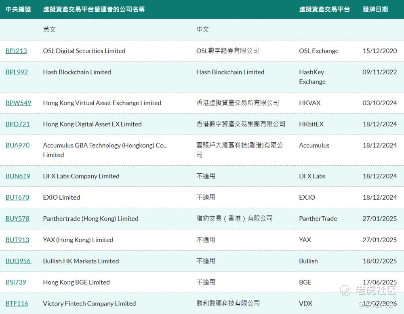Select licence date 09/11/2022
404x314 pixels.
click(x=380, y=72)
